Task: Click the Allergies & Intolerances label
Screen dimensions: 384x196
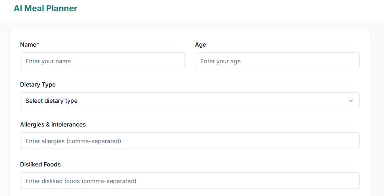Action: coord(53,124)
